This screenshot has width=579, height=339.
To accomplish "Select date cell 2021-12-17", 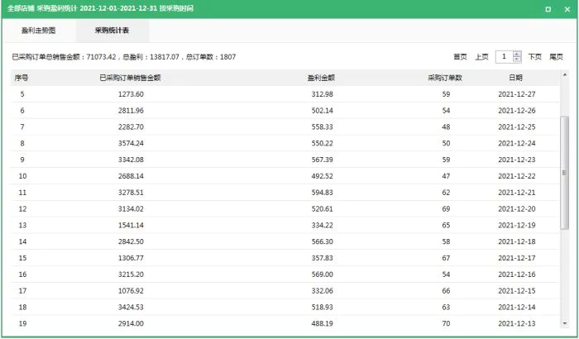I will (x=517, y=258).
